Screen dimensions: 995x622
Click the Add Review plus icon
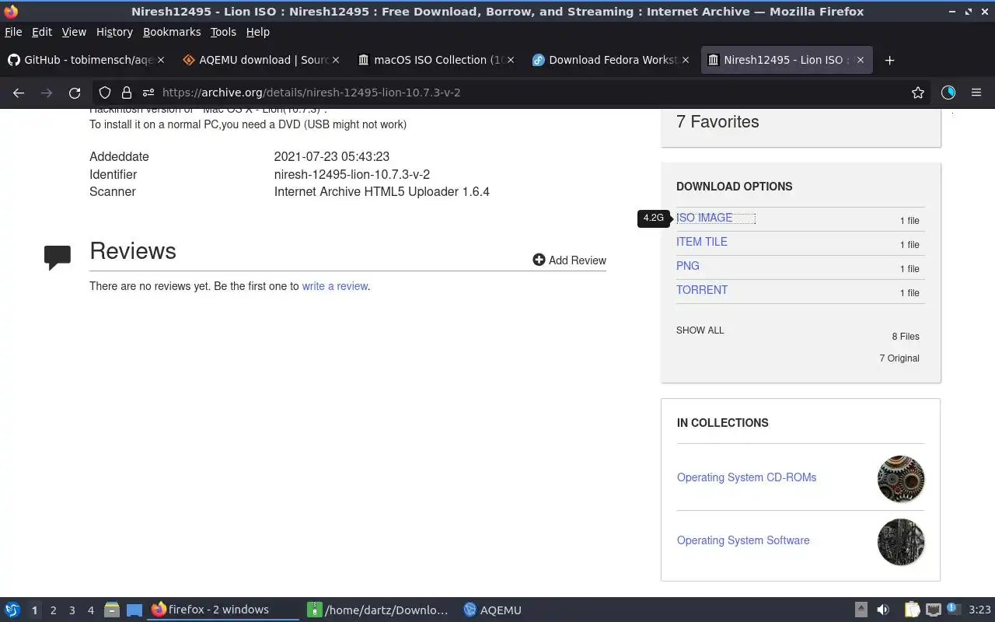click(539, 260)
